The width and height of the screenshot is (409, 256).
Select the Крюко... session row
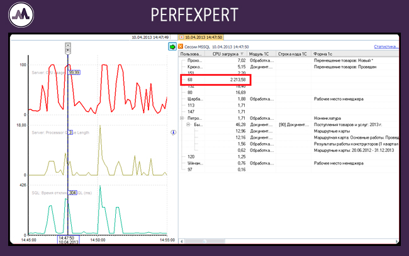(289, 67)
